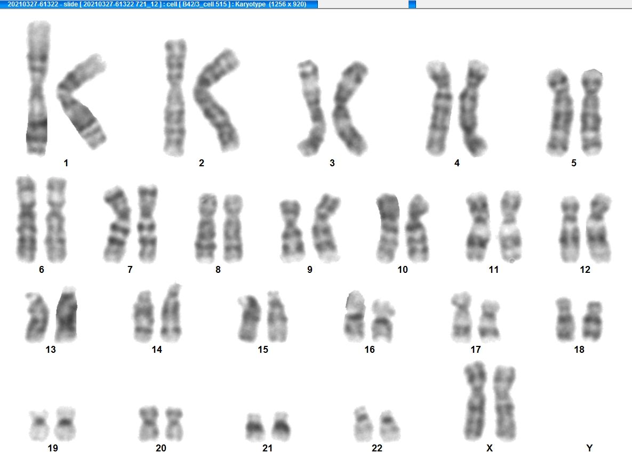Select the darker right chromosome 13
Screen dimensions: 632x469
[x=67, y=314]
